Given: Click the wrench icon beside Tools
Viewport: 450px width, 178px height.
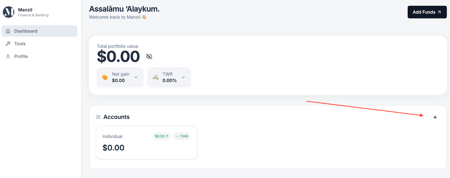Looking at the screenshot, I should tap(8, 44).
